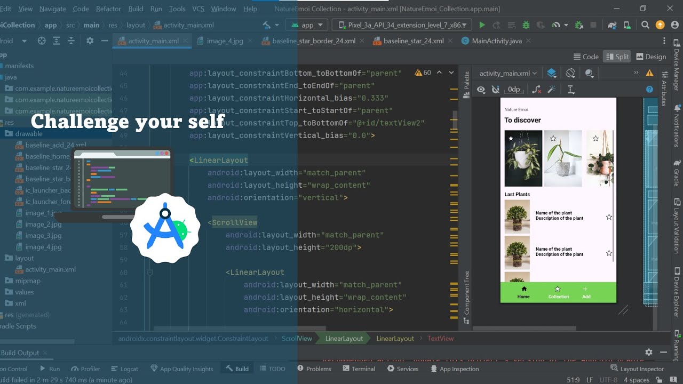The image size is (683, 384).
Task: Open the app run configuration dropdown
Action: coord(307,25)
